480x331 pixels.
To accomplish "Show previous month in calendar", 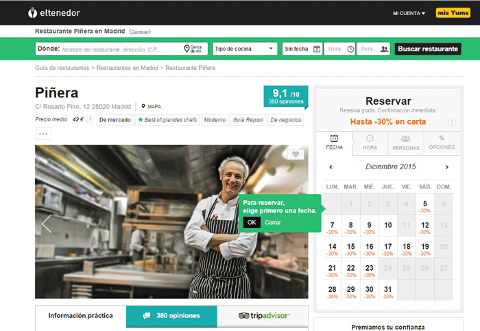I will tap(331, 167).
